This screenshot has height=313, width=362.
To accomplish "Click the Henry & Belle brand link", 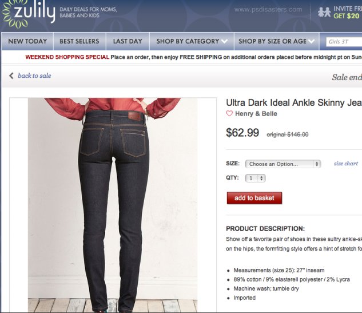I will coord(256,114).
